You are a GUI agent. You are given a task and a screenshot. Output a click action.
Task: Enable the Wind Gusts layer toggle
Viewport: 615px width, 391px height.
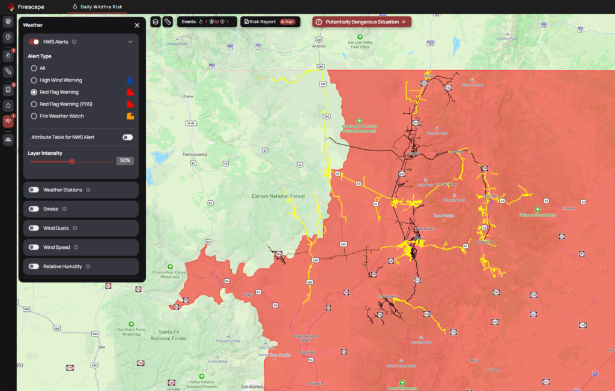pos(34,228)
